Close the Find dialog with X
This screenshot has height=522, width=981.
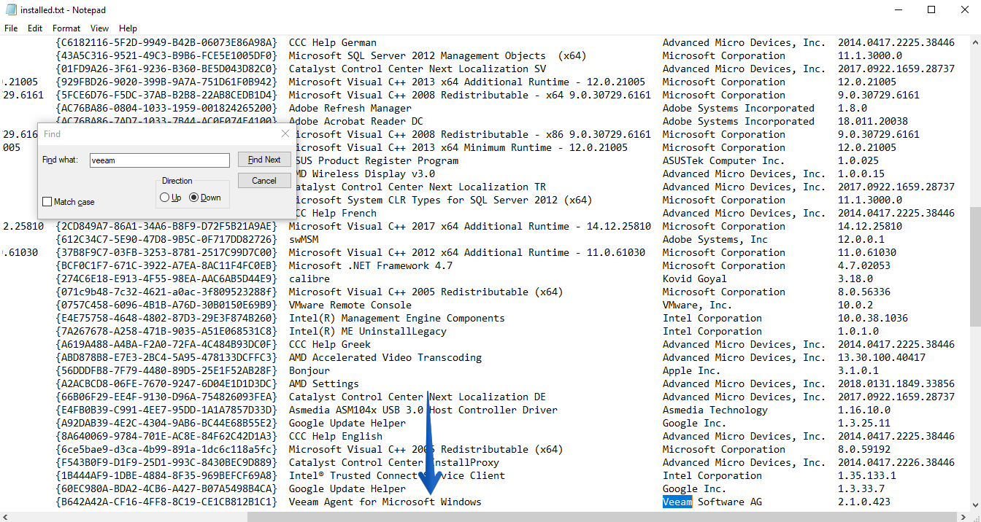285,133
